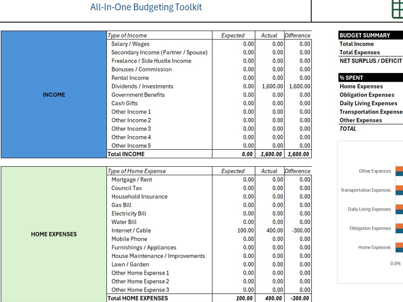Click the Gas Bill label

click(121, 205)
